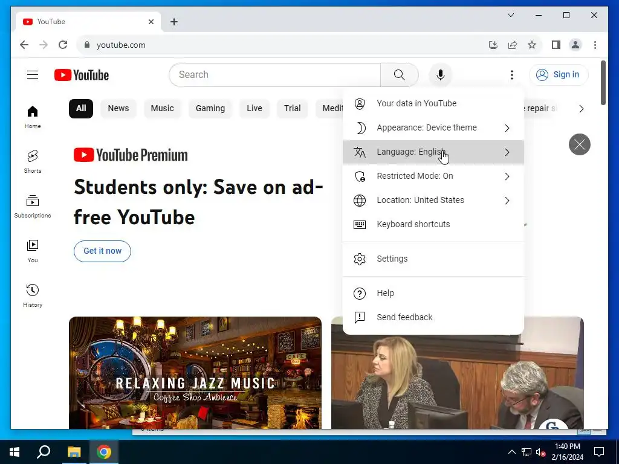The image size is (619, 464).
Task: Open Chrome side panel
Action: pos(556,45)
